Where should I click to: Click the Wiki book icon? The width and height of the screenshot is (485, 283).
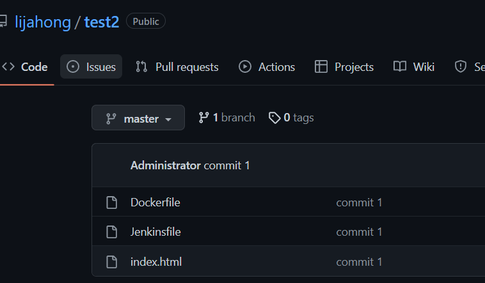coord(400,66)
